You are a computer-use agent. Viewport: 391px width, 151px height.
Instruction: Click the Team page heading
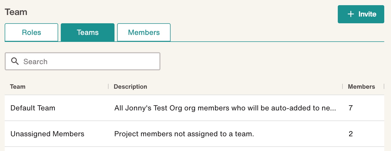click(x=16, y=12)
